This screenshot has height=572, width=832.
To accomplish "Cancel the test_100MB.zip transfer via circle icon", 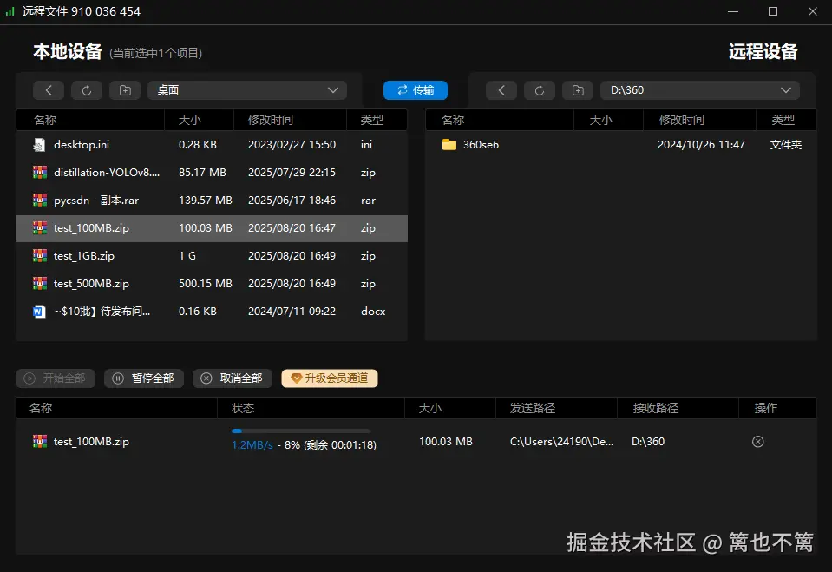I will click(x=757, y=441).
